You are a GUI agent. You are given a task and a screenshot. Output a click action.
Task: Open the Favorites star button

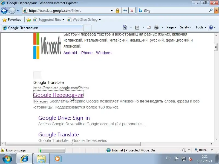click(x=12, y=20)
